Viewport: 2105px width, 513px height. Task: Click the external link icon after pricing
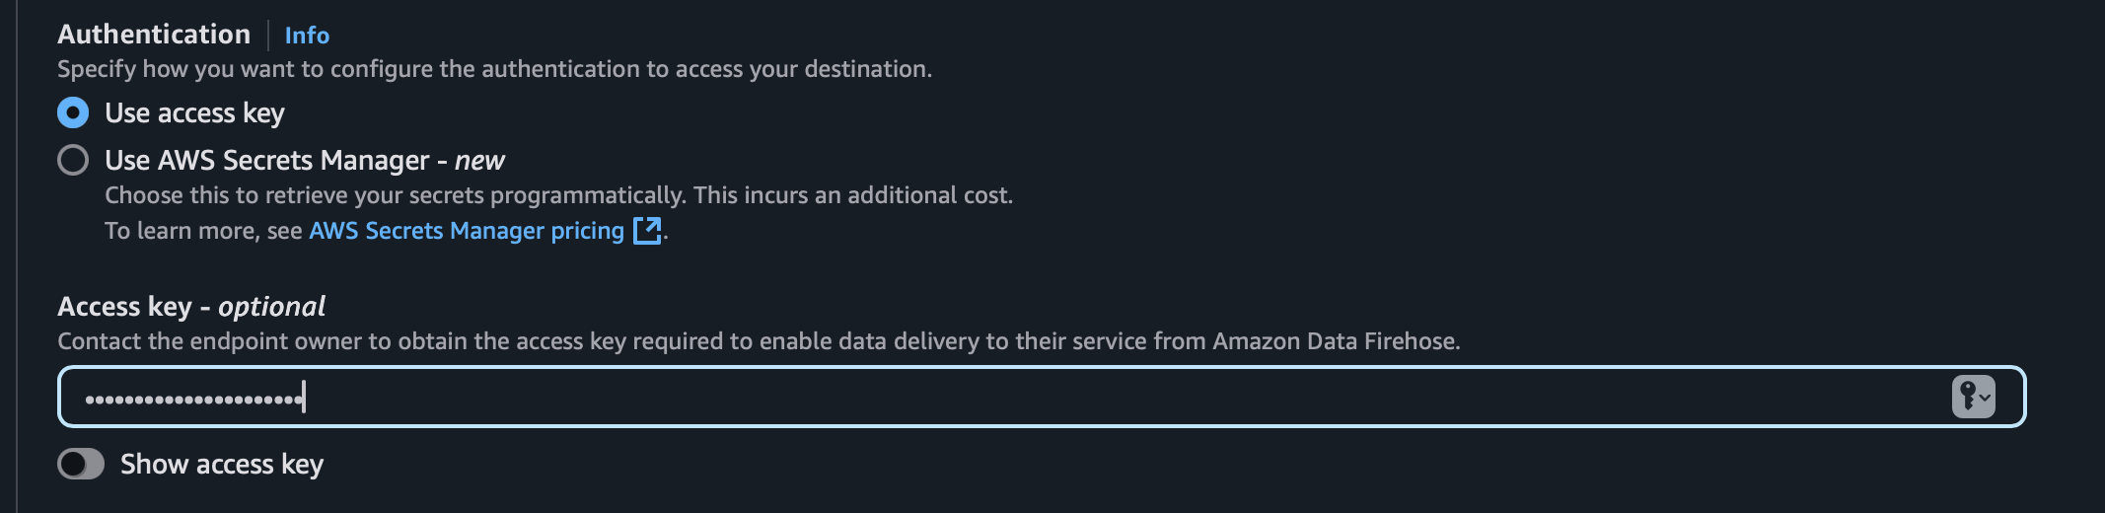pos(647,230)
